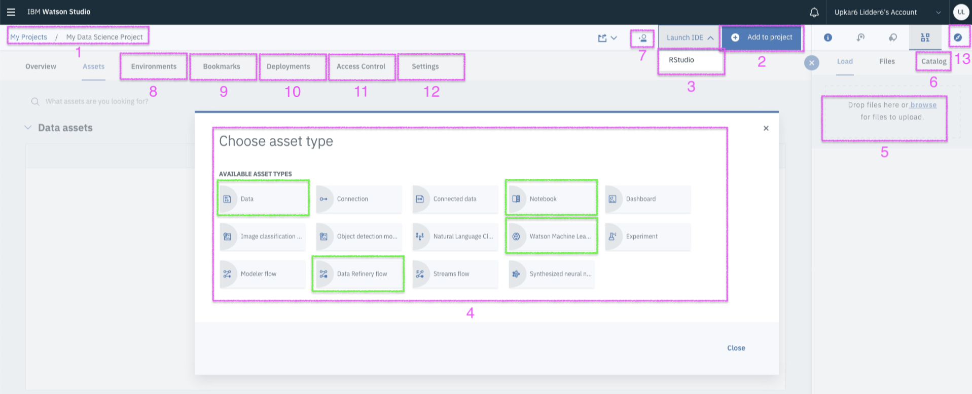The height and width of the screenshot is (394, 972).
Task: Open the history panel icon
Action: coord(860,37)
